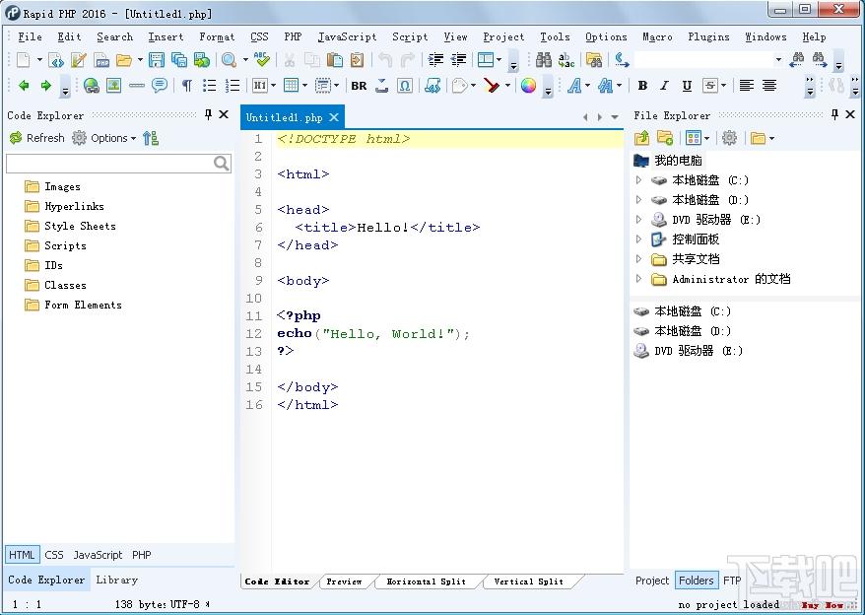Go back with the green left arrow
The width and height of the screenshot is (865, 615).
click(x=24, y=86)
